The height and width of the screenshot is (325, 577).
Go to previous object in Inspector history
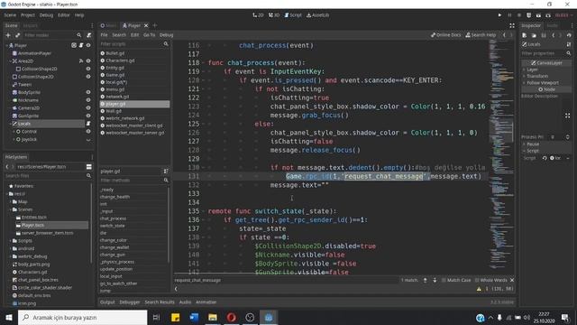(553, 35)
